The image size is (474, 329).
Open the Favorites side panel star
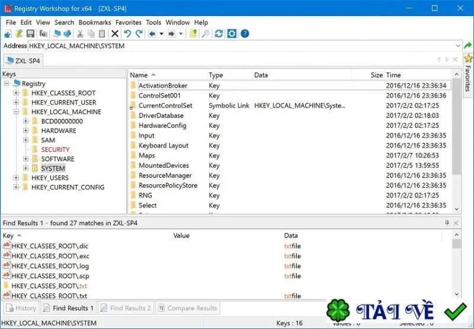(x=468, y=58)
